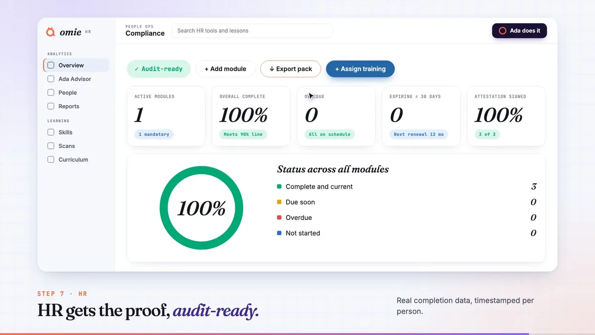Click the square icon beside Curriculum
The height and width of the screenshot is (335, 595).
pos(51,159)
